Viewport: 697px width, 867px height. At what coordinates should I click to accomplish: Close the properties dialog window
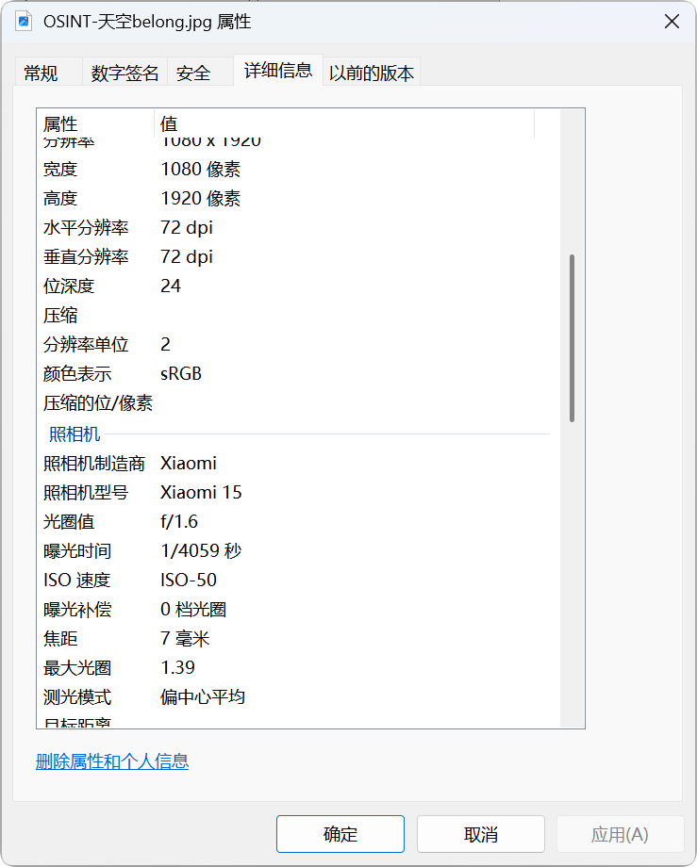pyautogui.click(x=672, y=22)
